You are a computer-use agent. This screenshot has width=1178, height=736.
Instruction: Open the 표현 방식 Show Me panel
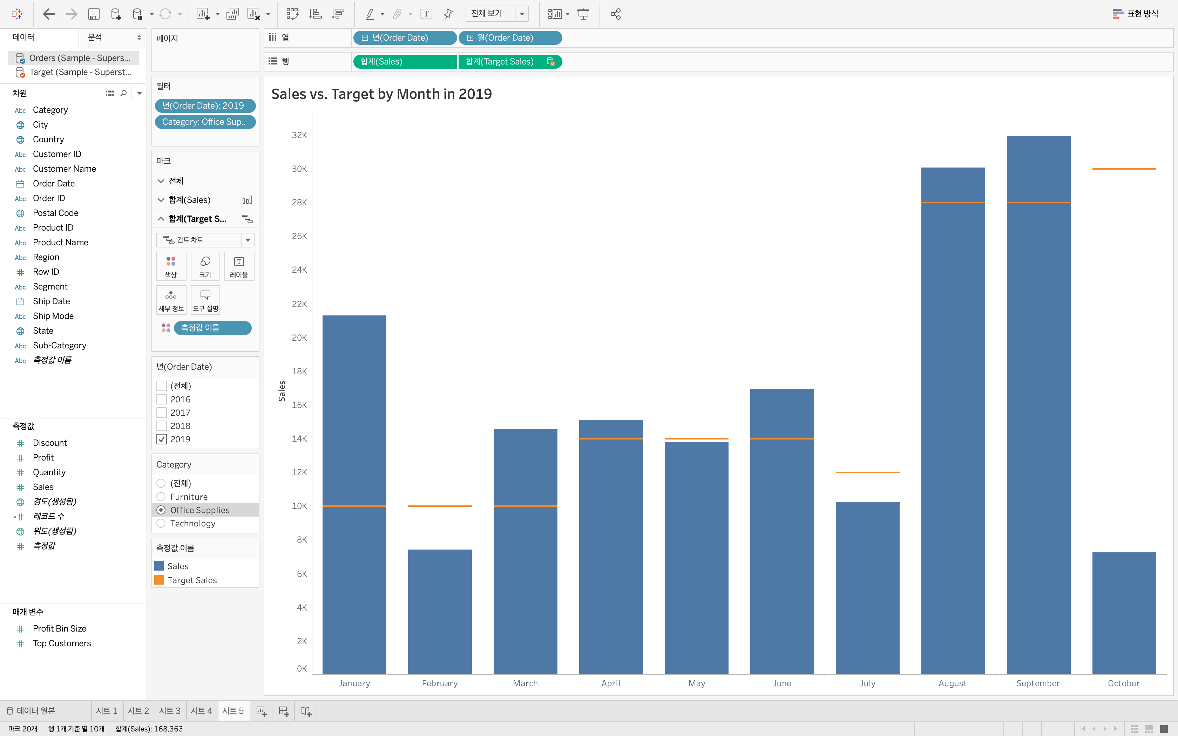[1136, 14]
